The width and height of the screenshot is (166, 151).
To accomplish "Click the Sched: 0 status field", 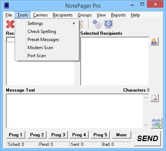I will click(x=22, y=144).
